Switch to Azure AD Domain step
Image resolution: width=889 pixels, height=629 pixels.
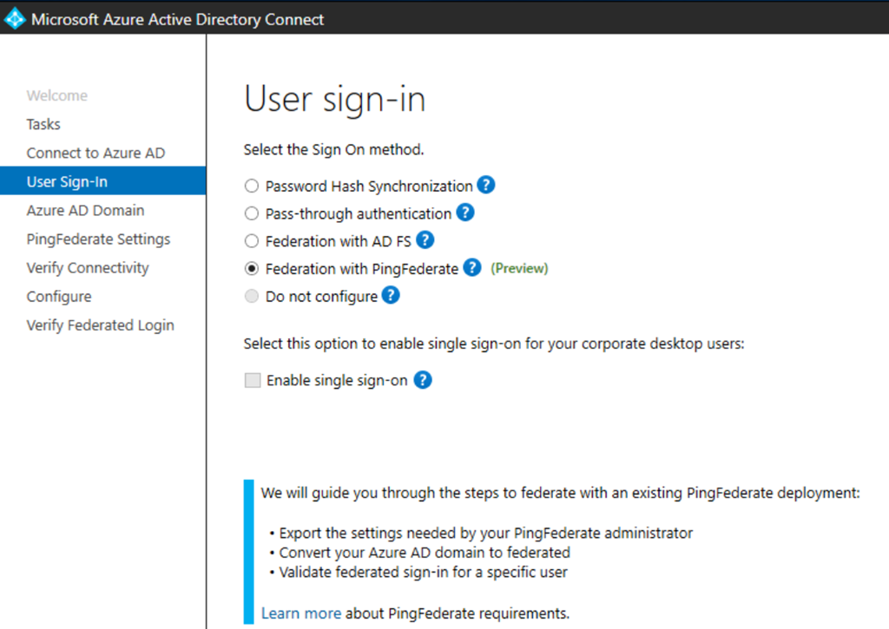tap(85, 210)
